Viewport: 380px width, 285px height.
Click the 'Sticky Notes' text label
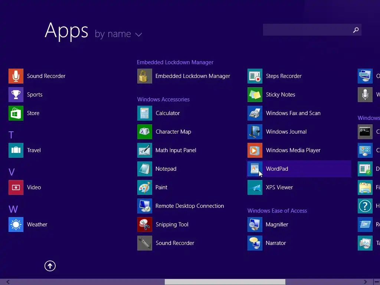pos(281,95)
